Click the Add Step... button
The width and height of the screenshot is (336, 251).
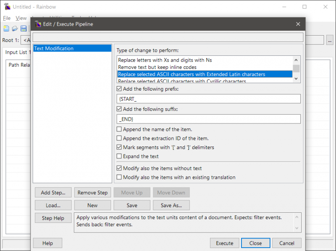coord(53,193)
